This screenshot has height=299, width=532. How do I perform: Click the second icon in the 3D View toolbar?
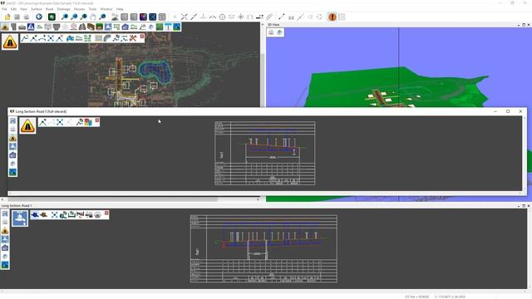[279, 32]
